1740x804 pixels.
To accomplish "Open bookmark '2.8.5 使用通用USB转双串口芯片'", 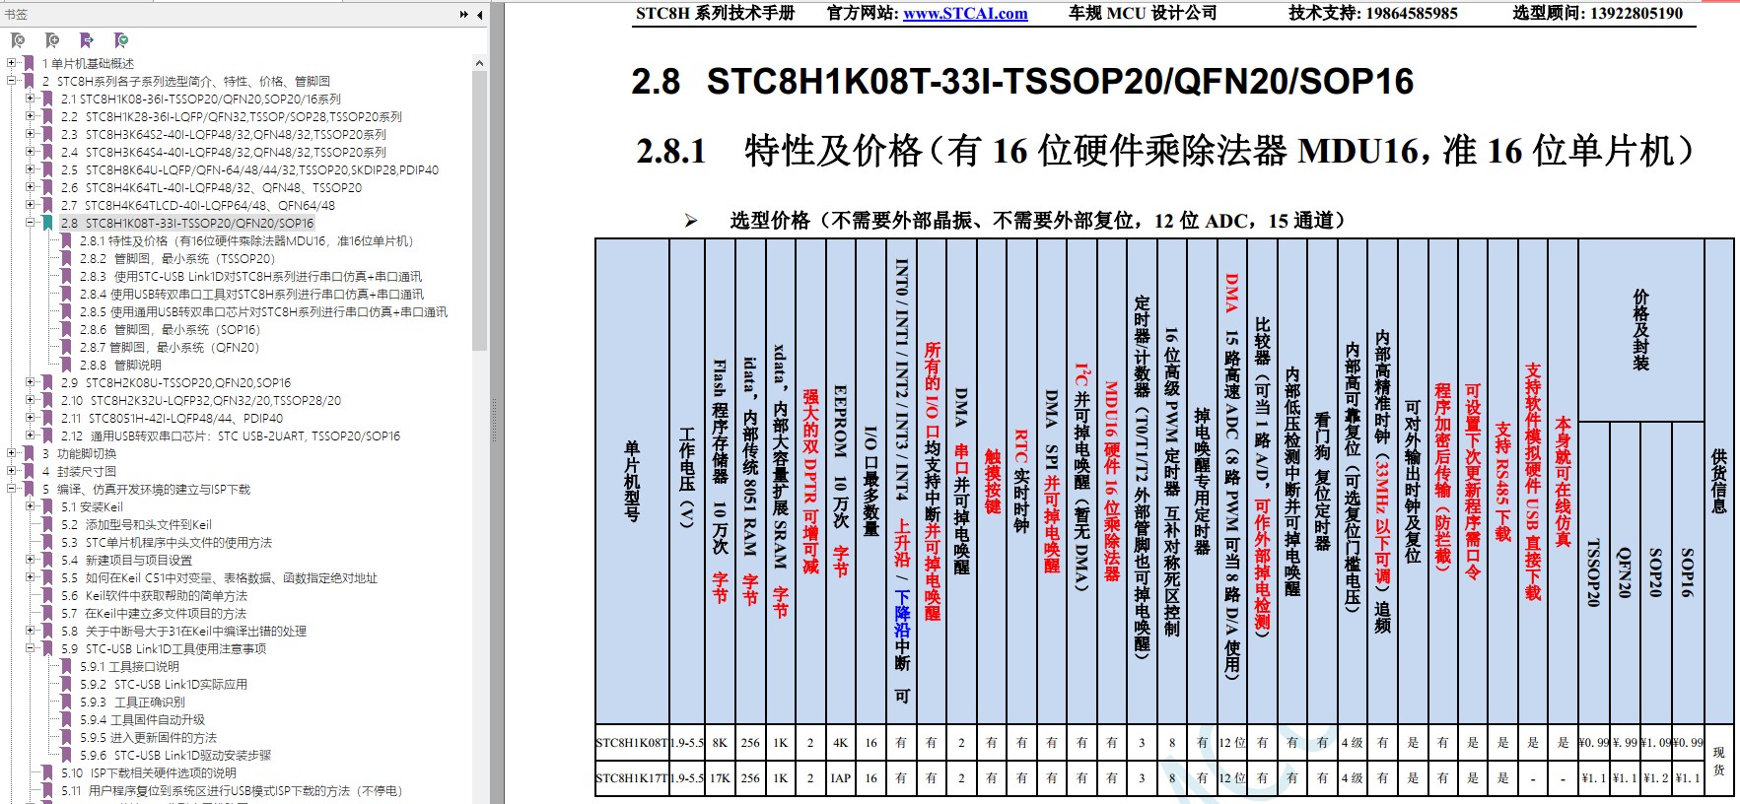I will [263, 311].
